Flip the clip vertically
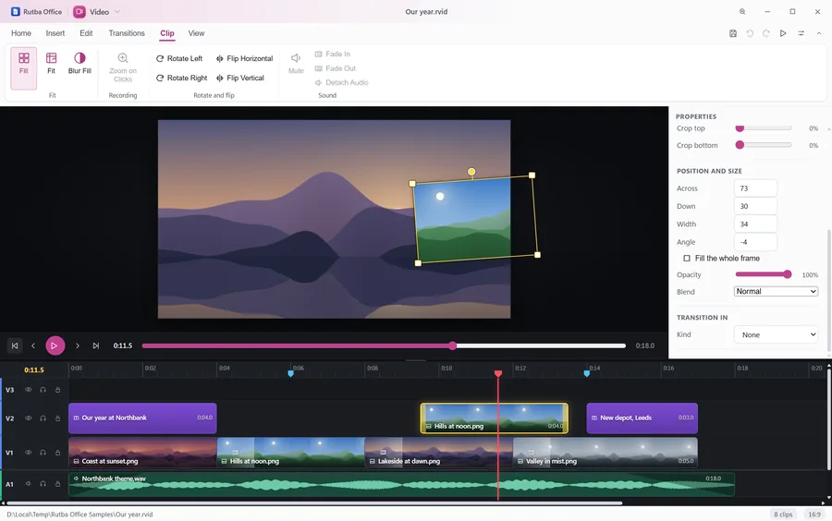This screenshot has height=521, width=832. click(x=239, y=78)
